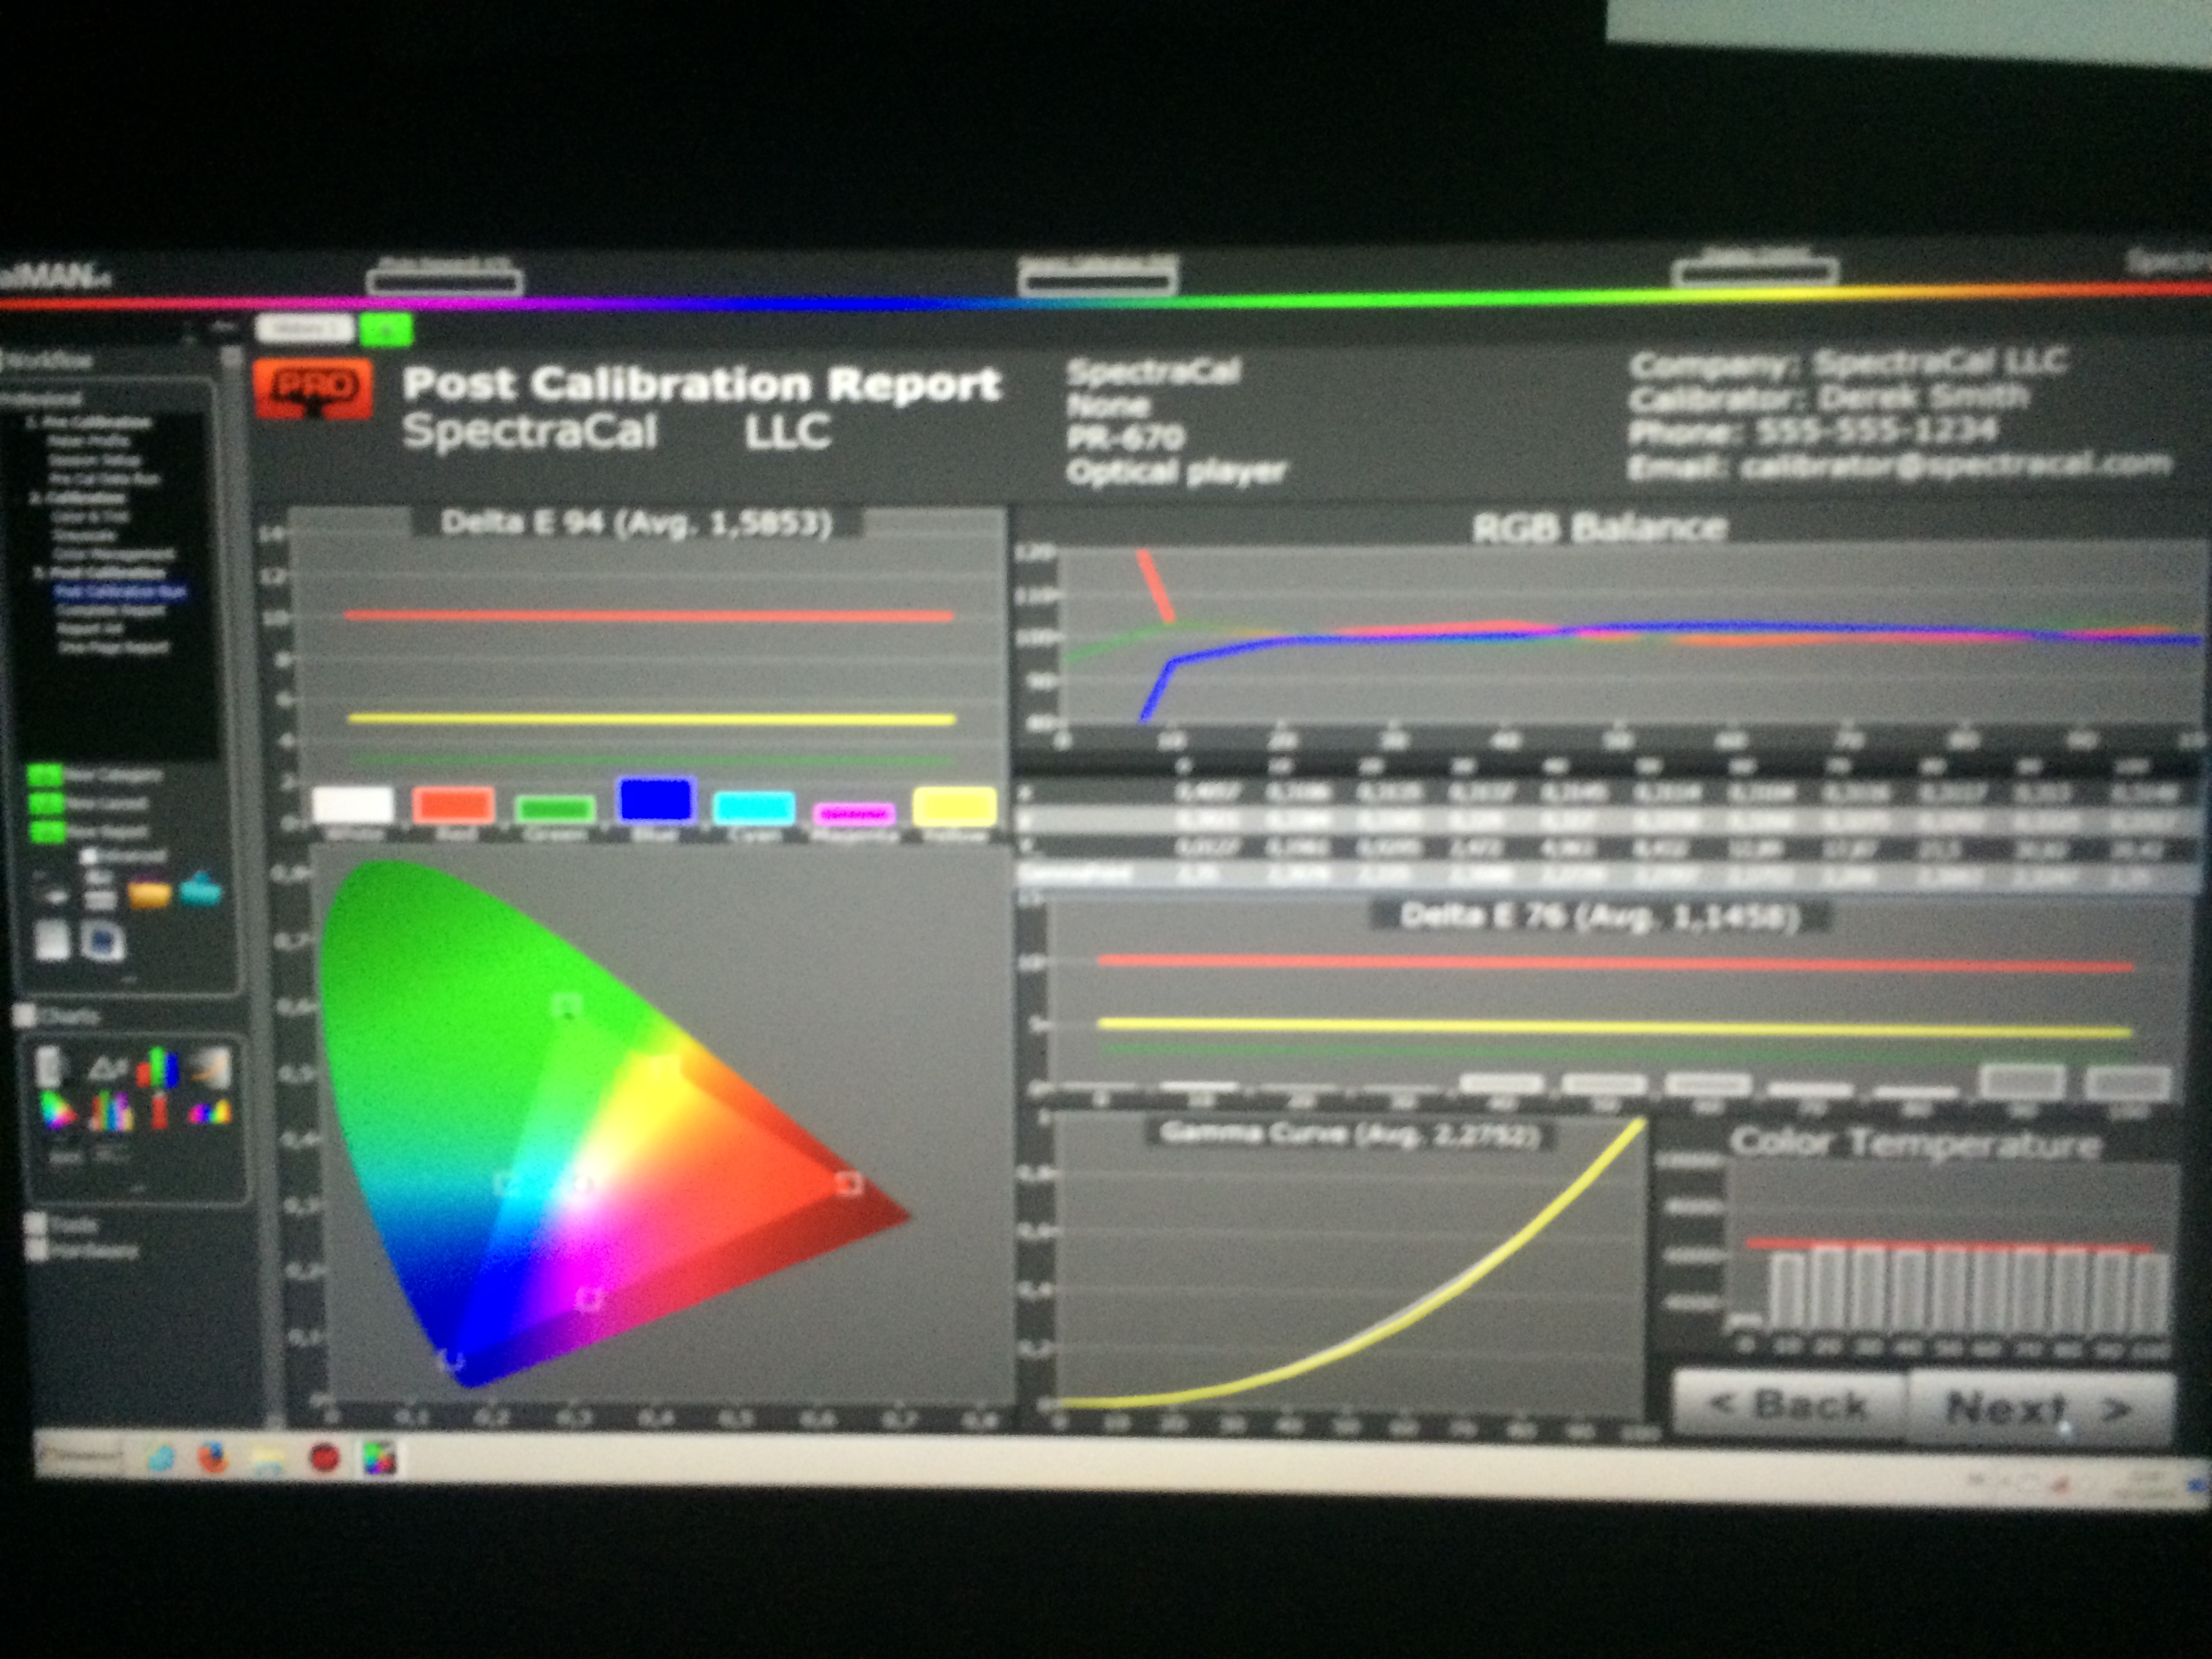Click the Cyan color swatch in Delta E 94
This screenshot has width=2212, height=1659.
coord(754,808)
